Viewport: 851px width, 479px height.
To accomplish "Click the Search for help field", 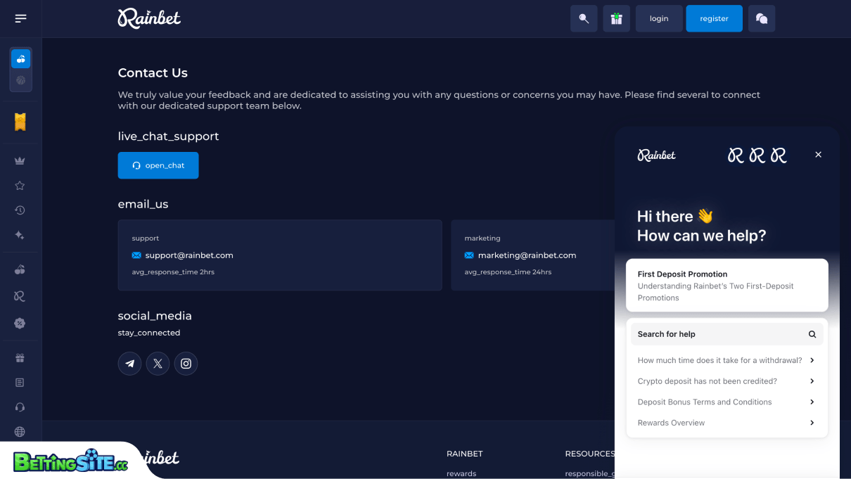I will tap(727, 334).
